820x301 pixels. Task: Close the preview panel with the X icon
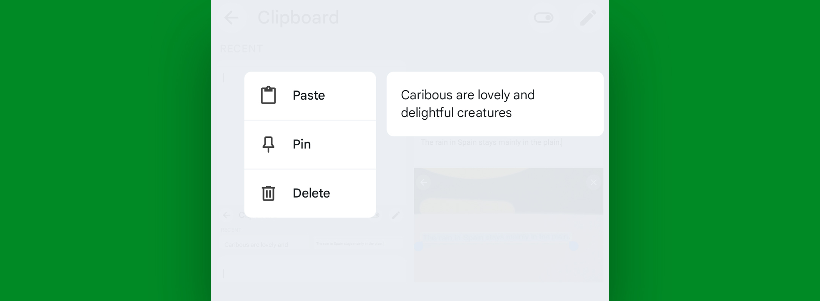tap(593, 182)
